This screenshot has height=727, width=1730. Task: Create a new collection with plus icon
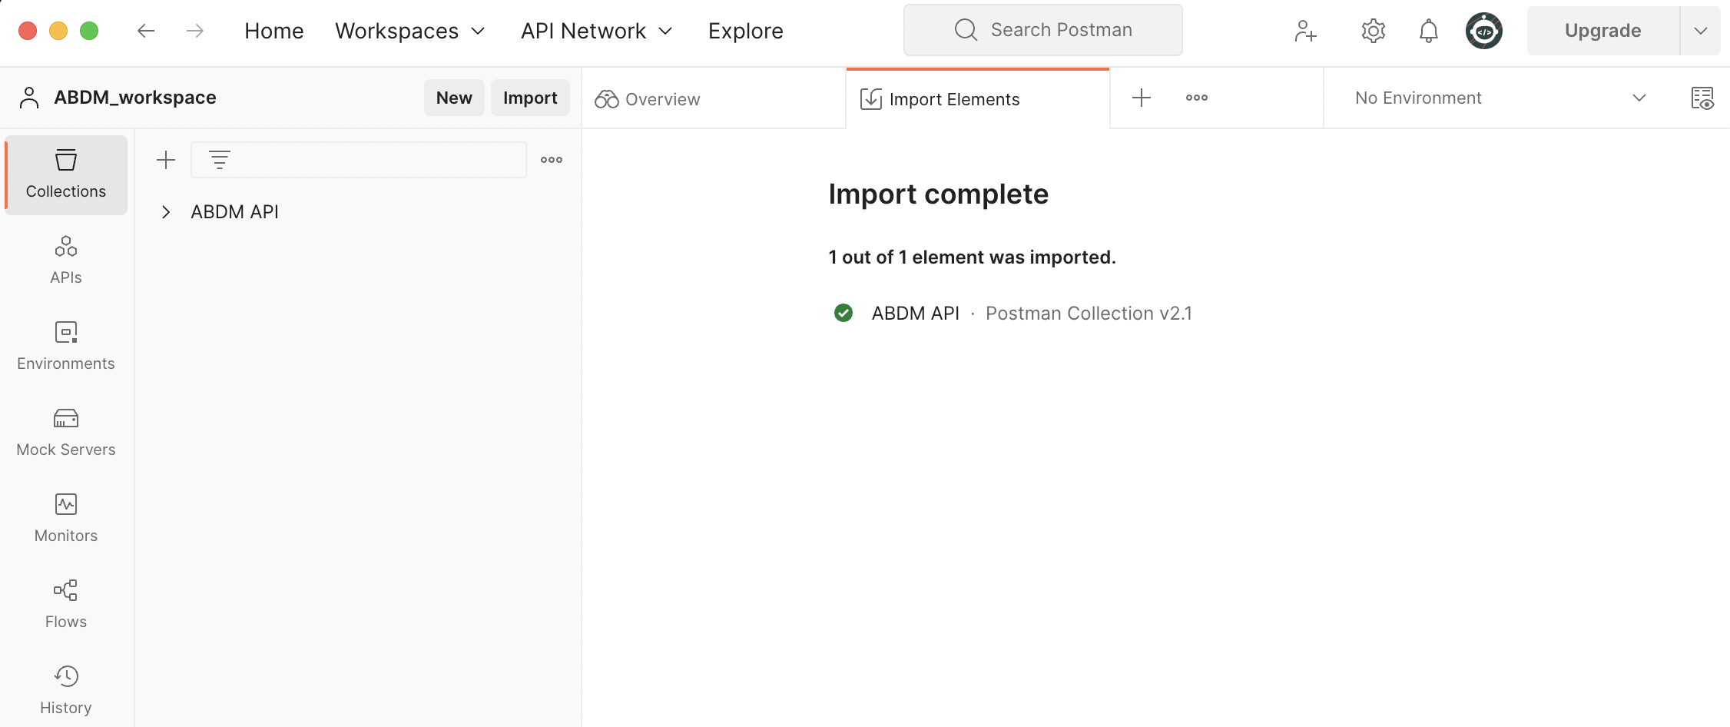click(x=166, y=160)
